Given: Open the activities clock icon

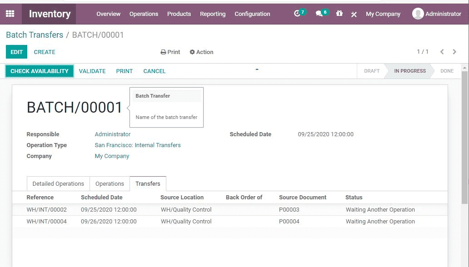Looking at the screenshot, I should point(297,14).
